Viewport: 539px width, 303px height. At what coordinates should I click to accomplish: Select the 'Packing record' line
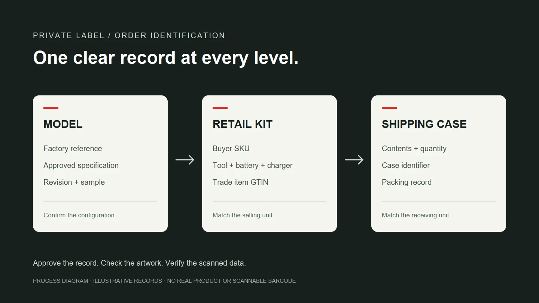406,182
